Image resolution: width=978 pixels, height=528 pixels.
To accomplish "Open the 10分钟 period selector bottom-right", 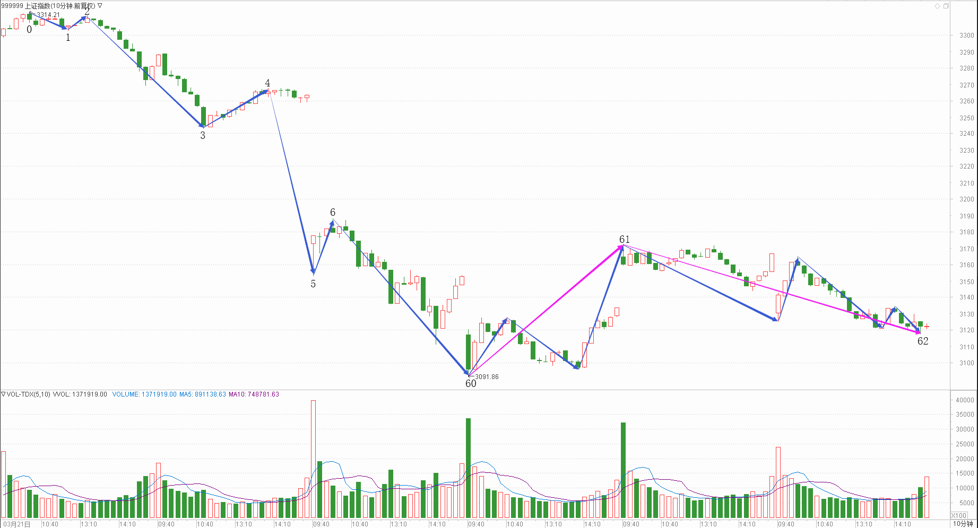I will [963, 524].
